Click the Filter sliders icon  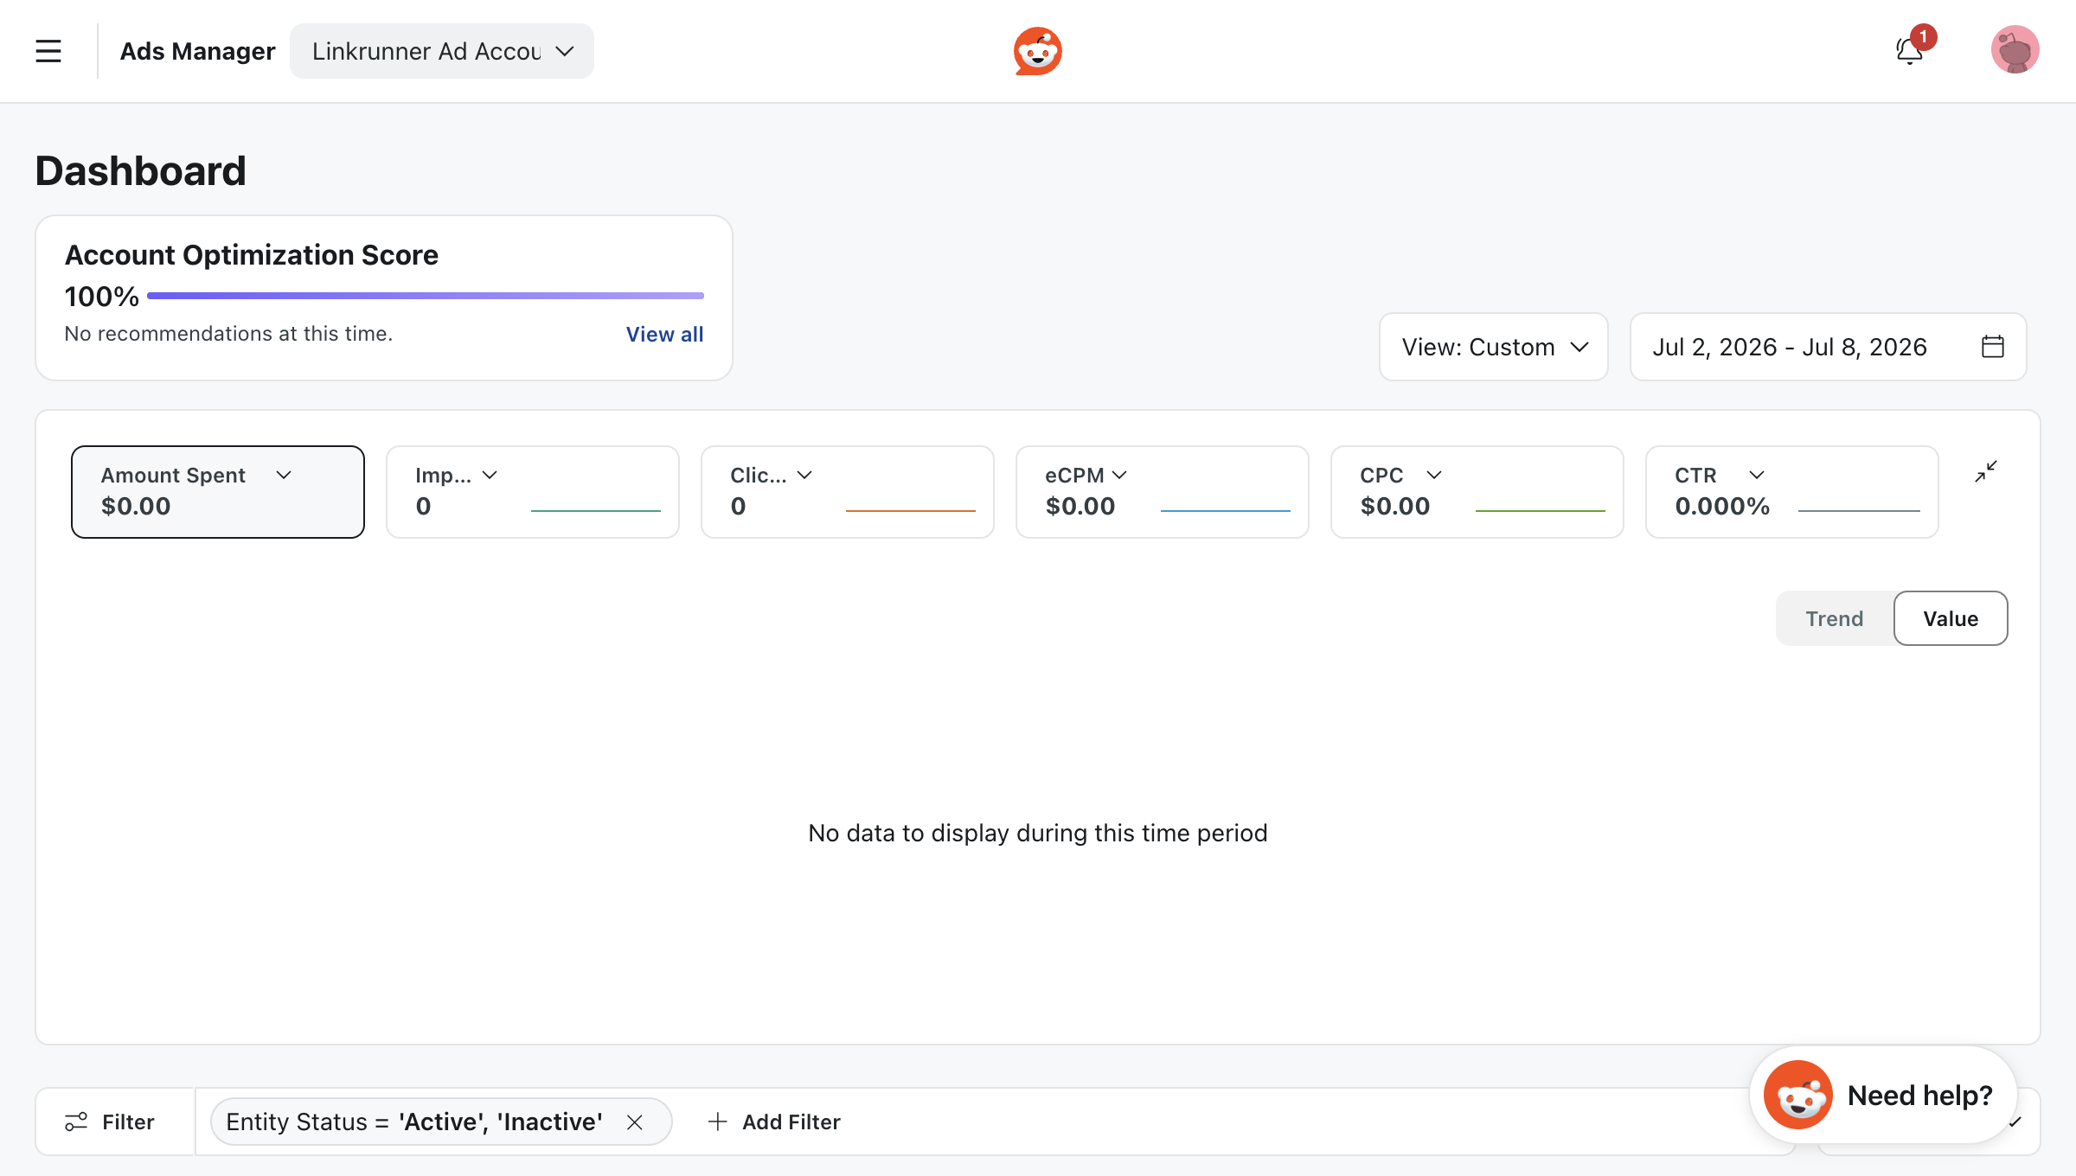(76, 1122)
